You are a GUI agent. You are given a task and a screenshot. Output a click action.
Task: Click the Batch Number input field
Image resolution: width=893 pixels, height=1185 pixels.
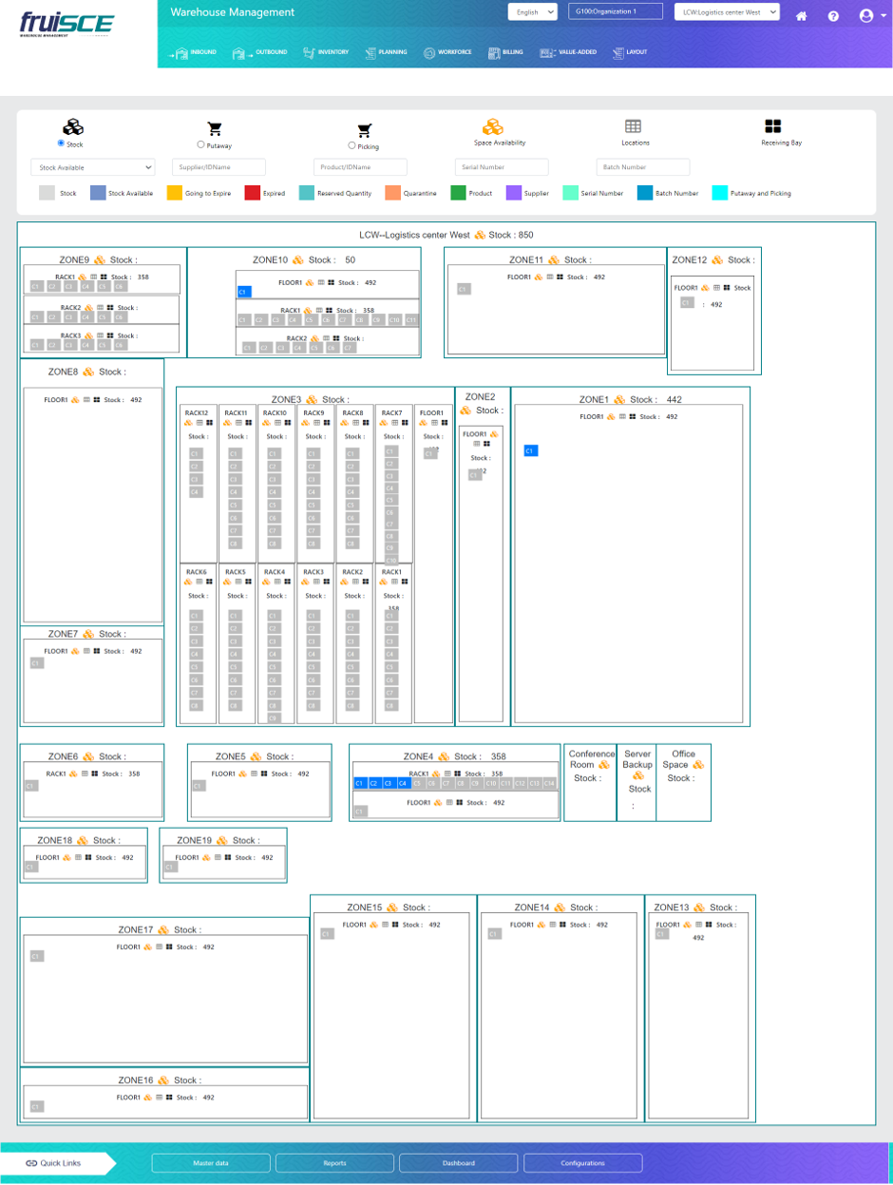(x=642, y=167)
